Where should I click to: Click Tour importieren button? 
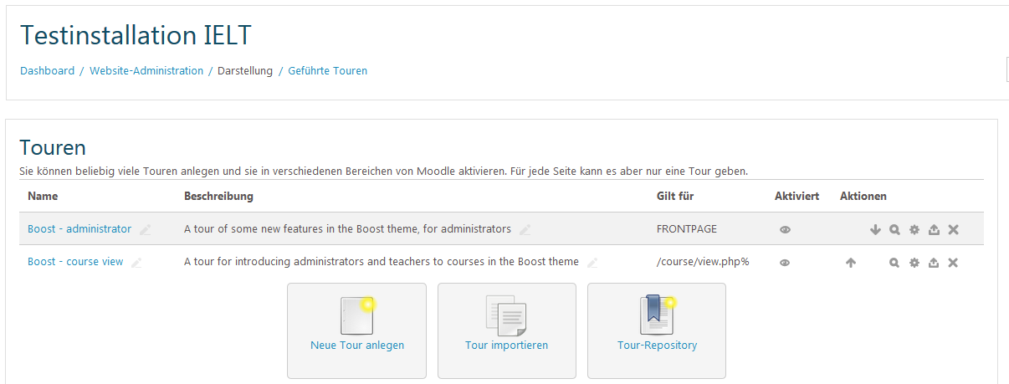(x=506, y=330)
